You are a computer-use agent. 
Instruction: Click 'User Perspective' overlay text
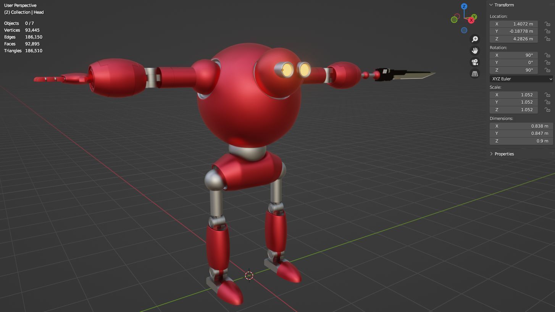[20, 5]
